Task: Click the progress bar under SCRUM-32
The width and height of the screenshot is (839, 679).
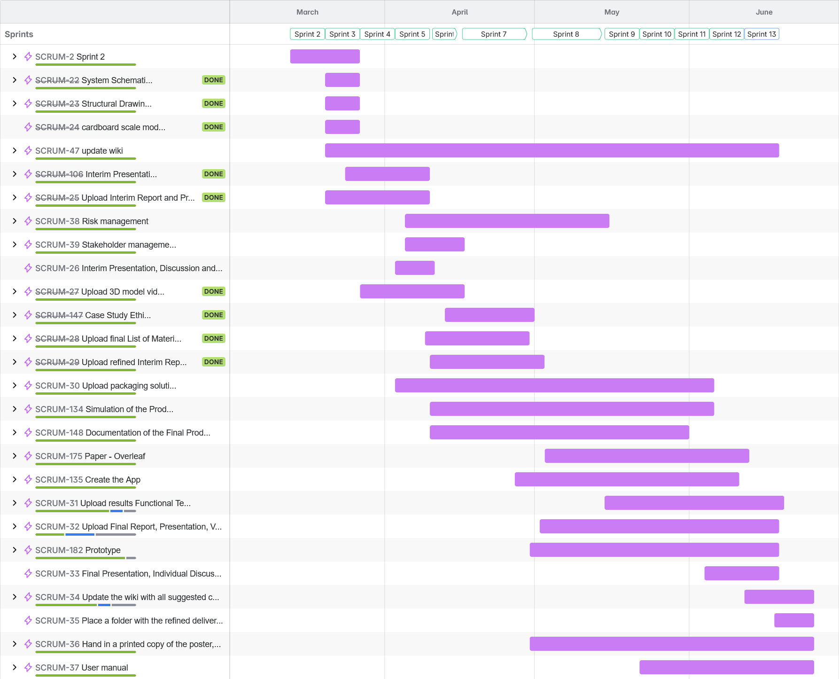Action: pos(85,534)
